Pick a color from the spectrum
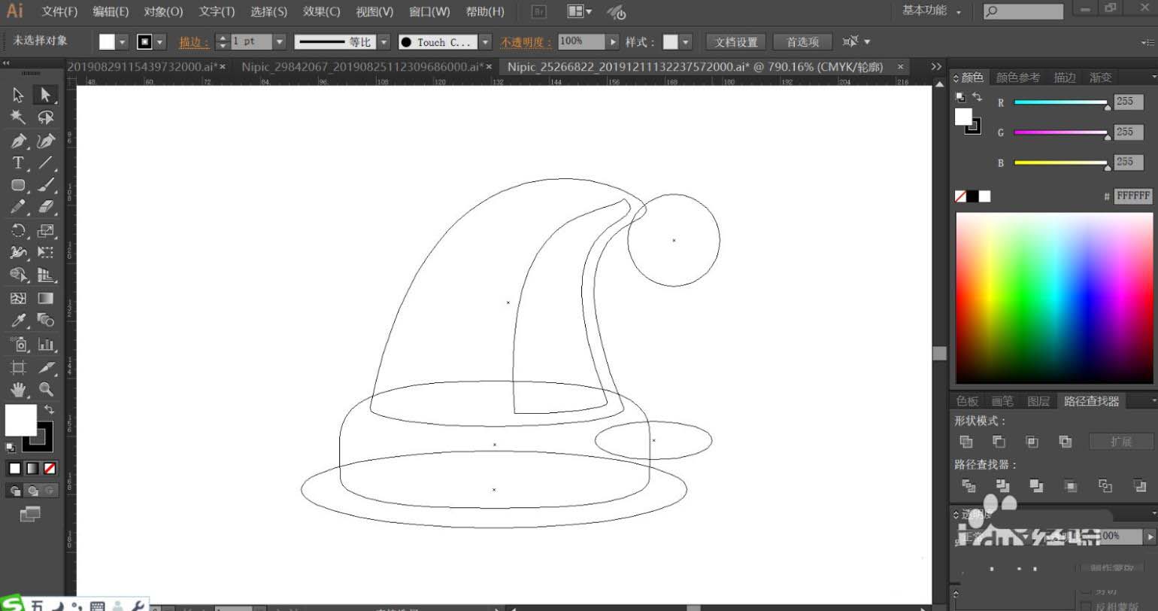 (1054, 298)
